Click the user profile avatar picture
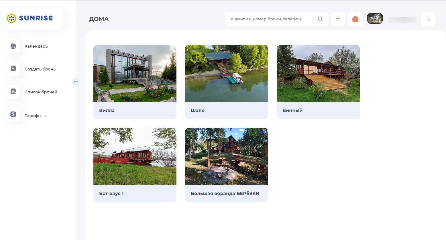The height and width of the screenshot is (240, 446). 375,18
